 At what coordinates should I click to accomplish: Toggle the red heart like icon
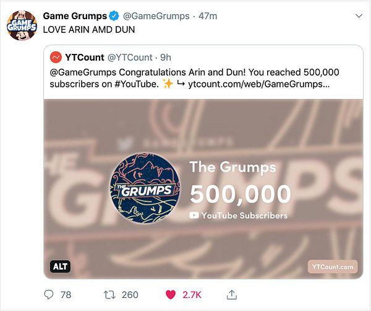(x=171, y=295)
